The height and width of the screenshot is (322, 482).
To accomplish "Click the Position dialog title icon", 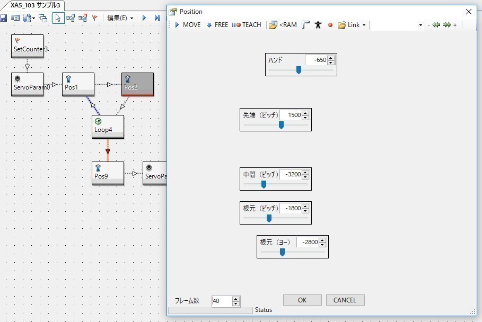I will 173,12.
